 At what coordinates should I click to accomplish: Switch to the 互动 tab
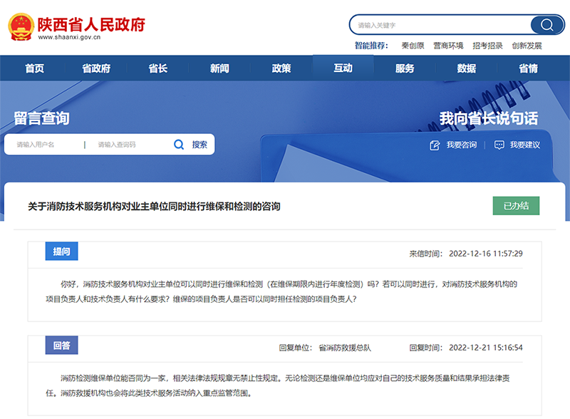343,68
